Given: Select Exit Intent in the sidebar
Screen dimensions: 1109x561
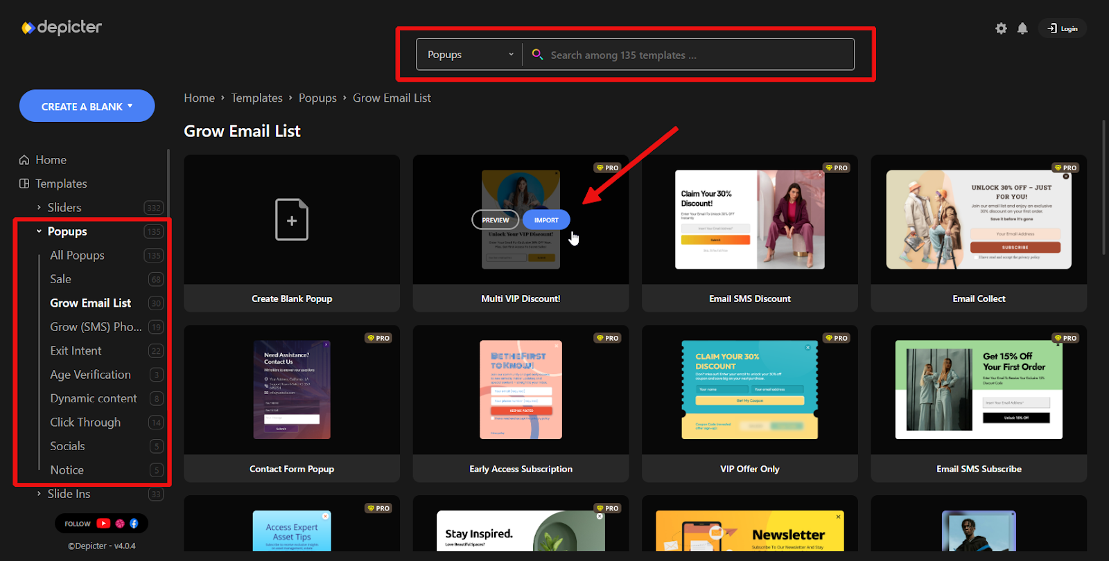Looking at the screenshot, I should pos(76,350).
